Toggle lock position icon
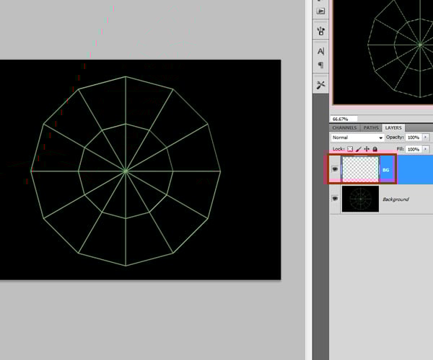Screen dimensions: 433x360 367,149
